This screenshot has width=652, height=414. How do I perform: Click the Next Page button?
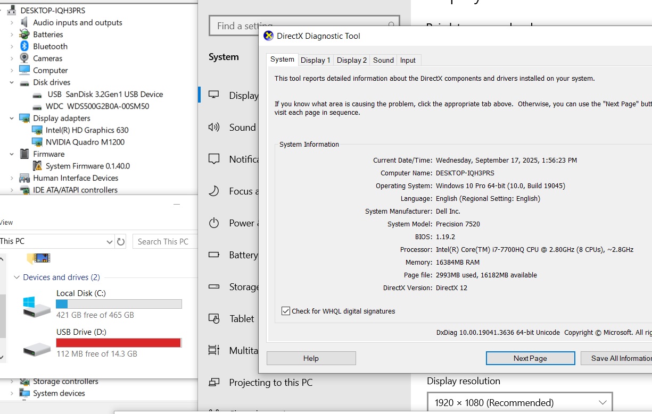pos(530,358)
